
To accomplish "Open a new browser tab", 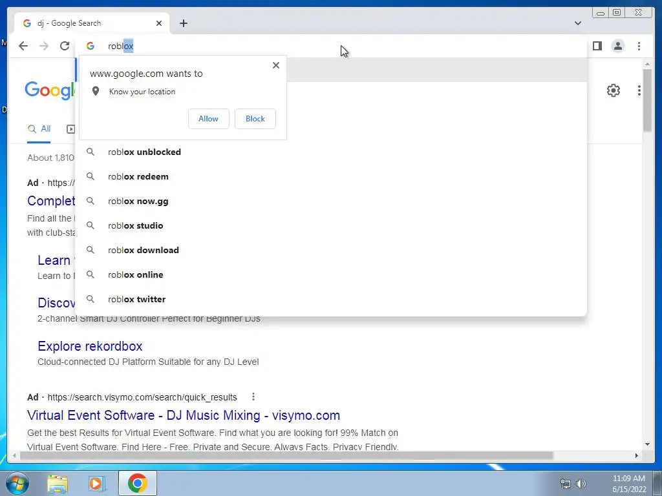I will (183, 23).
